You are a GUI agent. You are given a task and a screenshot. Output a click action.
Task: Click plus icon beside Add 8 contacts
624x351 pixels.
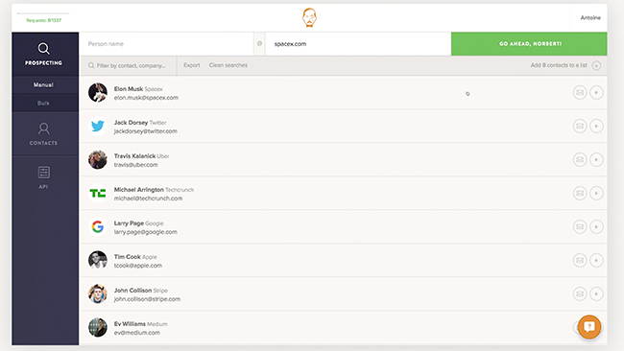[x=596, y=65]
